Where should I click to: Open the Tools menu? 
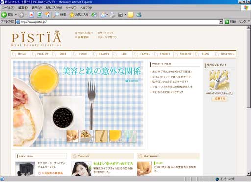[71, 8]
